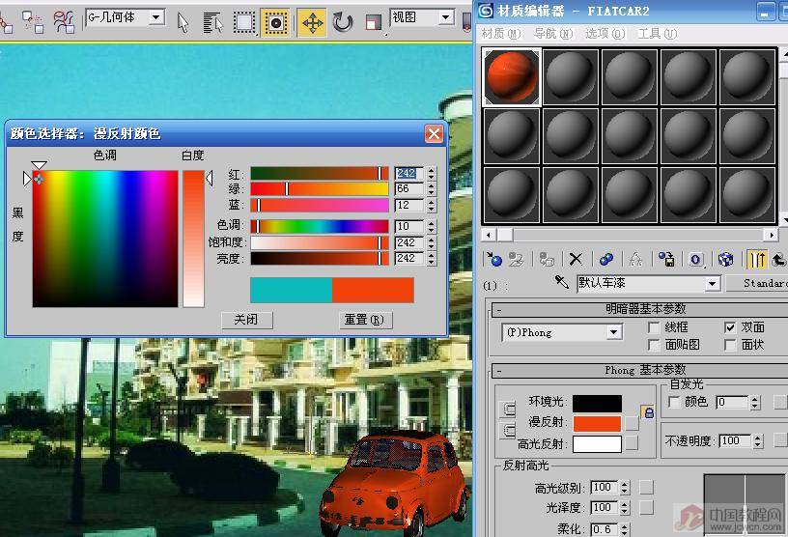The width and height of the screenshot is (788, 537).
Task: Activate the Select and Scale tool
Action: [374, 22]
